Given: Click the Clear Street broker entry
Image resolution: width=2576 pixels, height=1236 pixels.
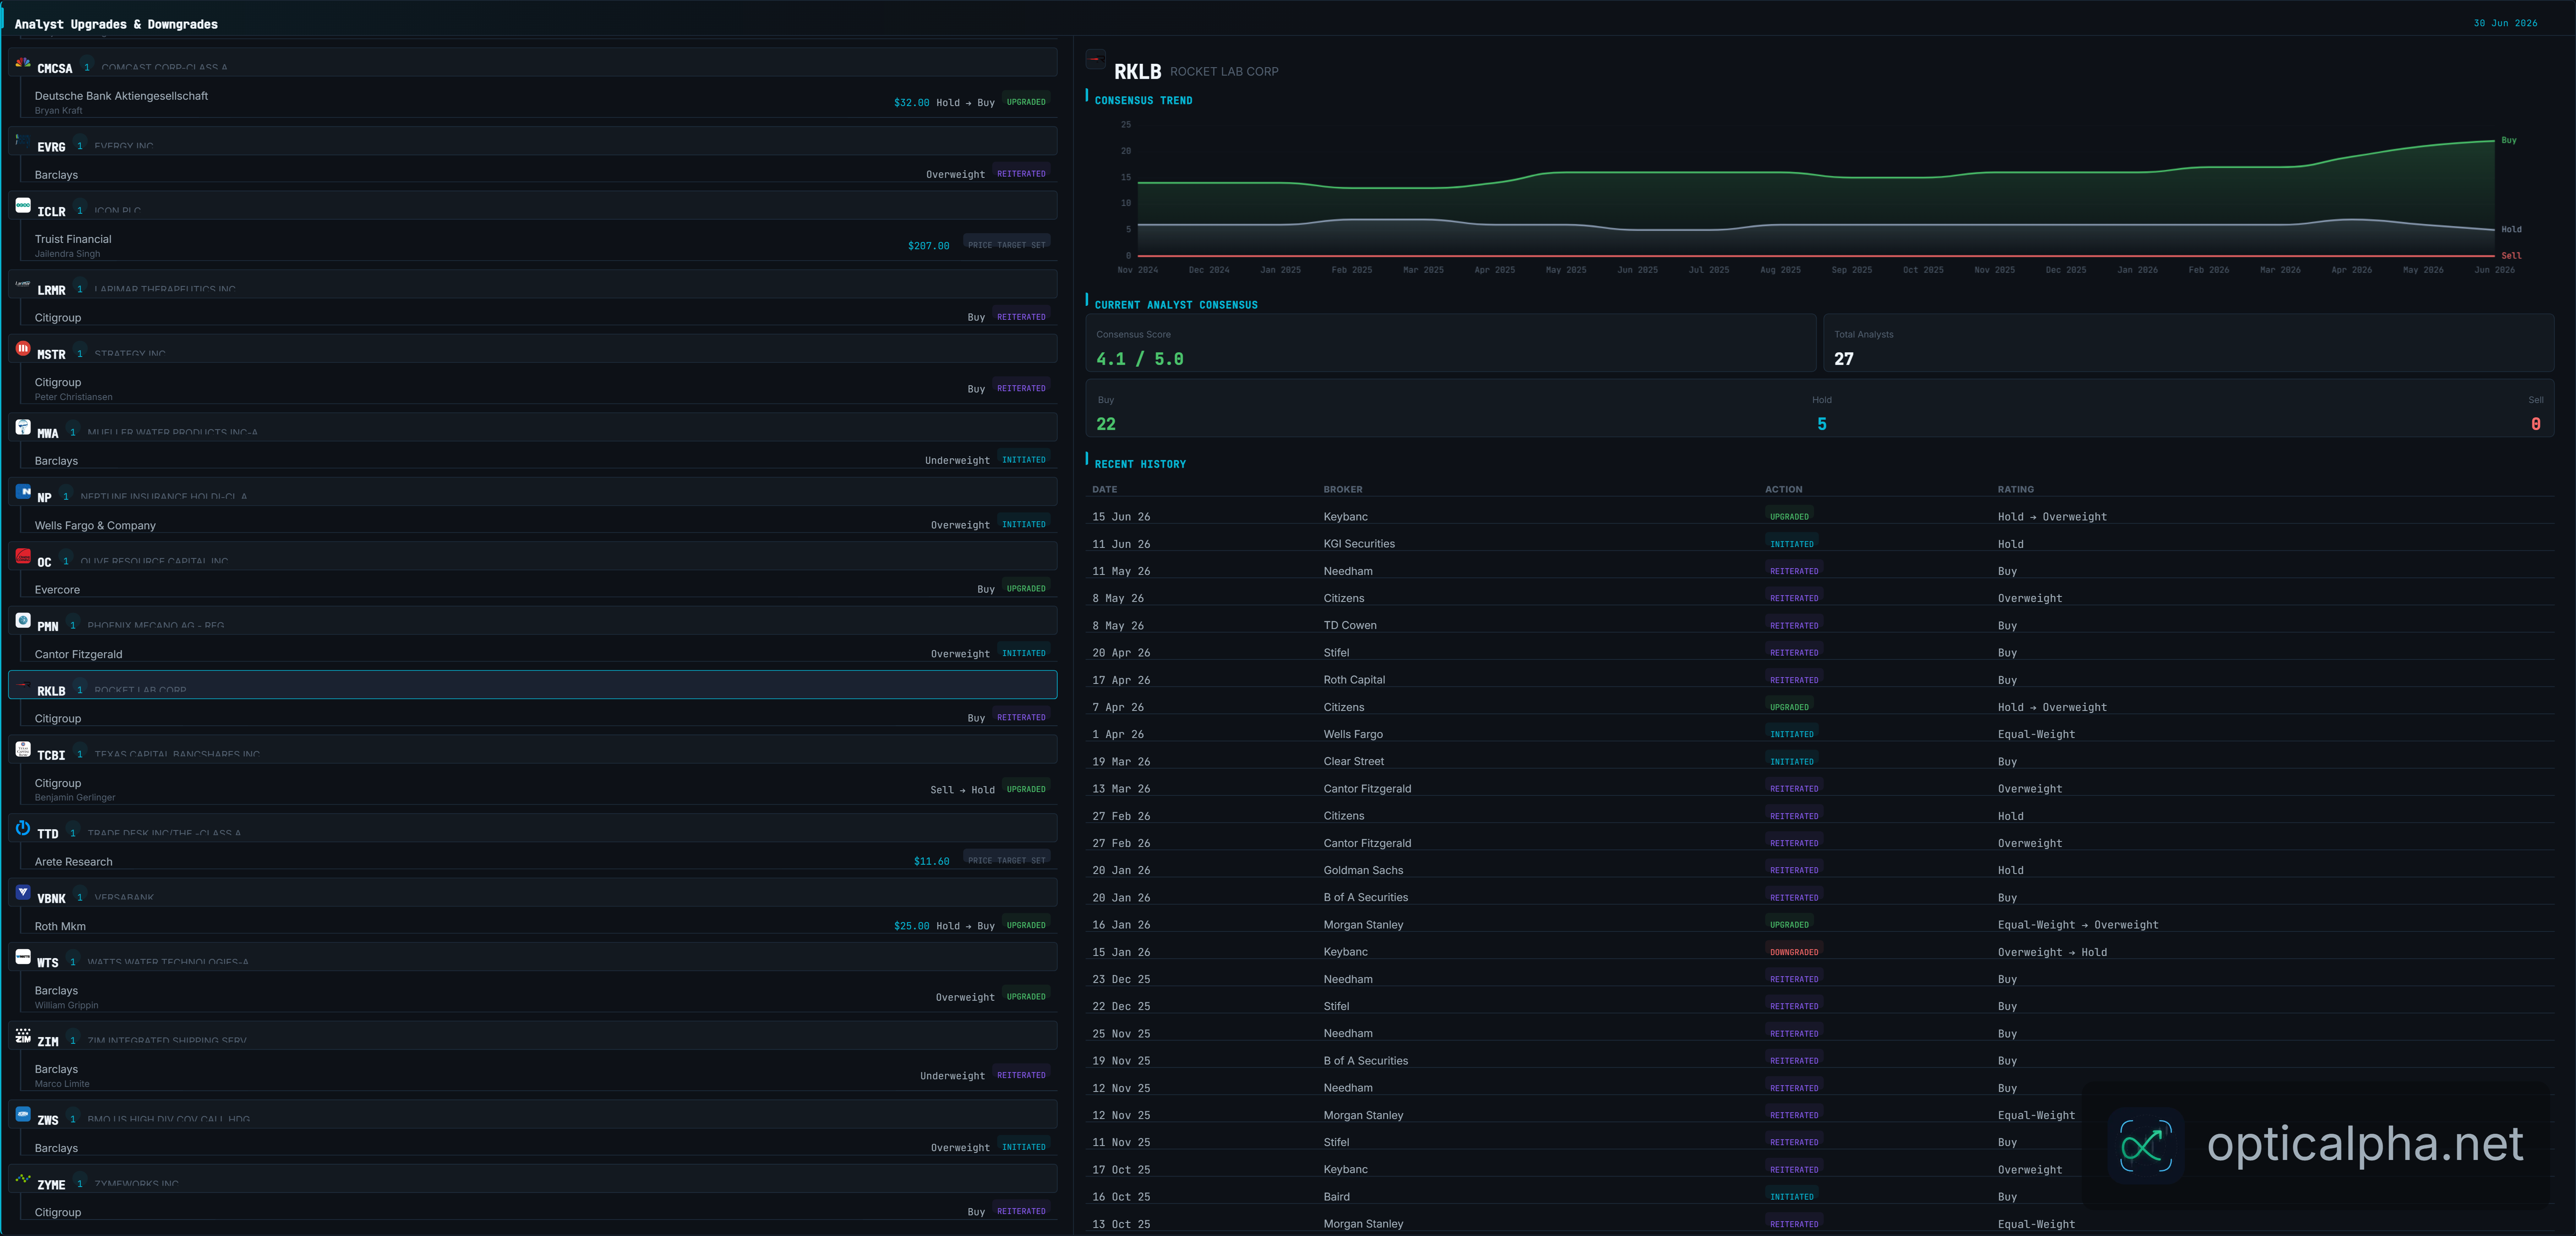Looking at the screenshot, I should [x=1353, y=762].
